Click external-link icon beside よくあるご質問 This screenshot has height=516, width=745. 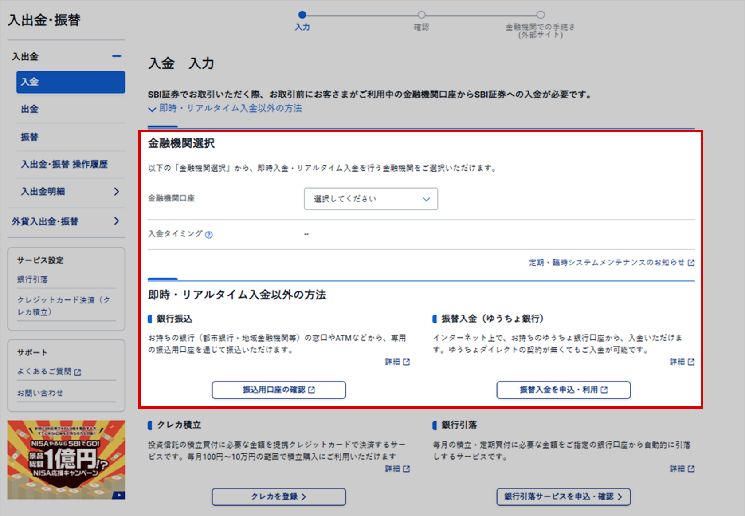(78, 372)
